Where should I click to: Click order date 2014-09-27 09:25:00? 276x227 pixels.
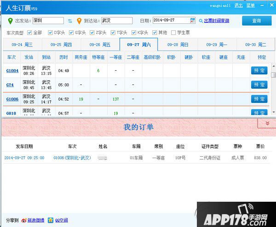click(x=24, y=158)
